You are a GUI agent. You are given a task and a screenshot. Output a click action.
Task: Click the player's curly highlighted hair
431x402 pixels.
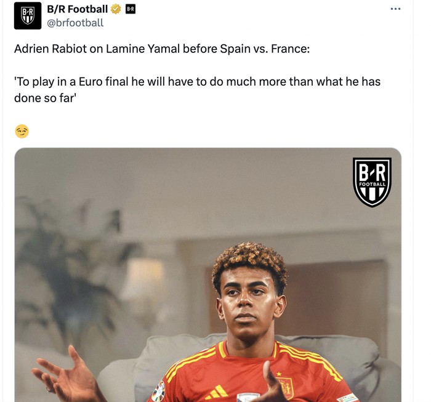click(x=249, y=260)
